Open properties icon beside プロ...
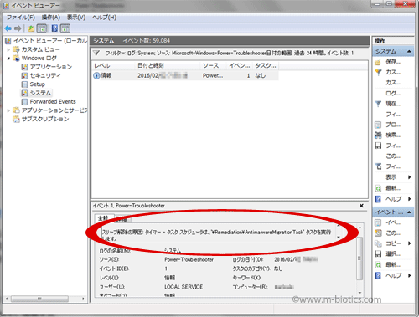Image resolution: width=419 pixels, height=317 pixels. [x=378, y=125]
